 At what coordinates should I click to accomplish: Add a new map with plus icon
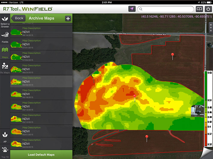pos(68,18)
